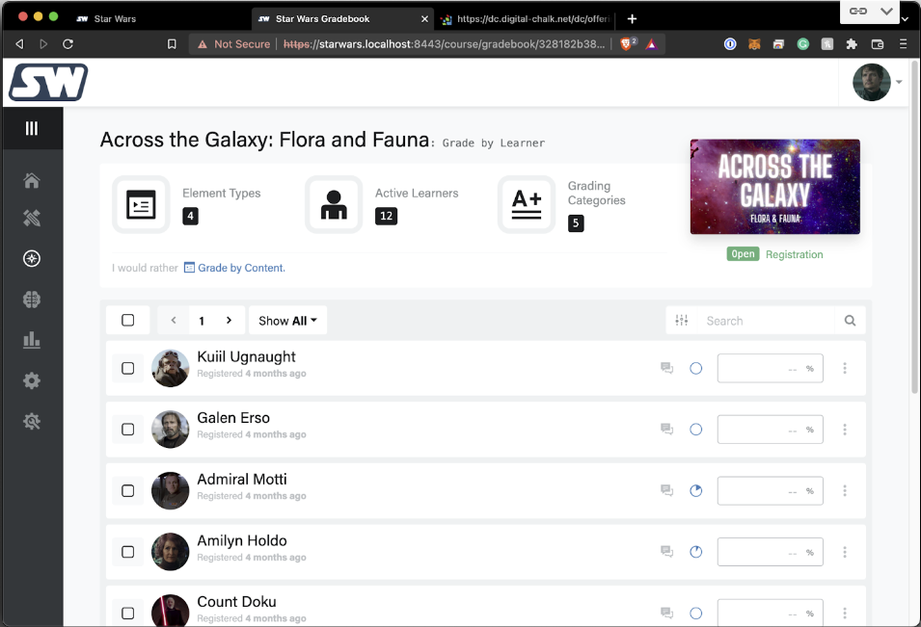The width and height of the screenshot is (921, 627).
Task: Check the Kuiil Ugnaught row checkbox
Action: (127, 368)
